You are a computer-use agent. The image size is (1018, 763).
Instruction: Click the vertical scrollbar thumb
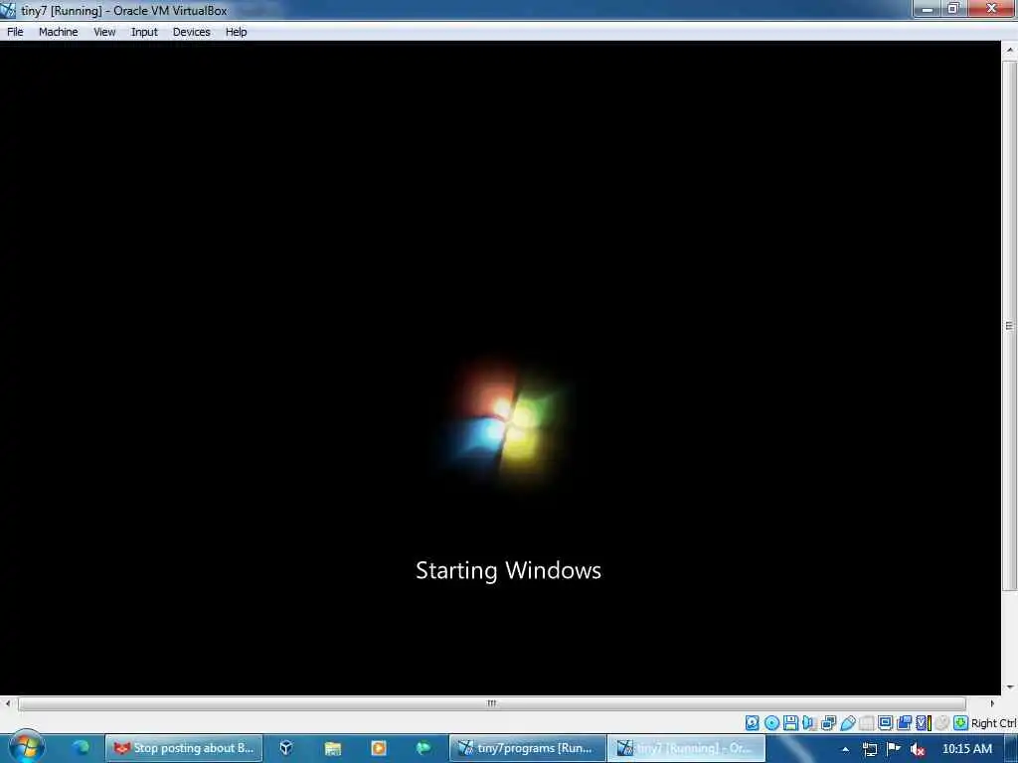tap(1010, 326)
